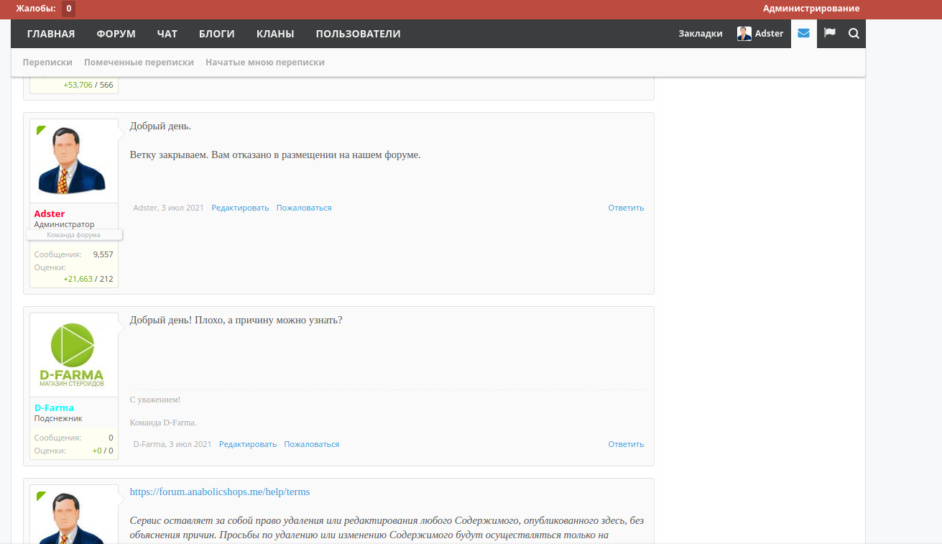Click the alerts flag icon
Image resolution: width=942 pixels, height=544 pixels.
click(x=829, y=33)
